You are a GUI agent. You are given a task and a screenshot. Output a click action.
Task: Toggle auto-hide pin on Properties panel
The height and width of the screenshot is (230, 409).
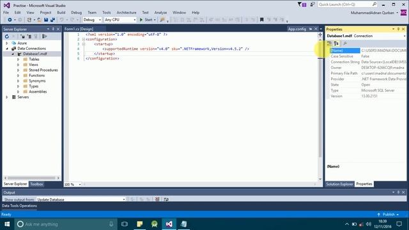click(x=398, y=29)
